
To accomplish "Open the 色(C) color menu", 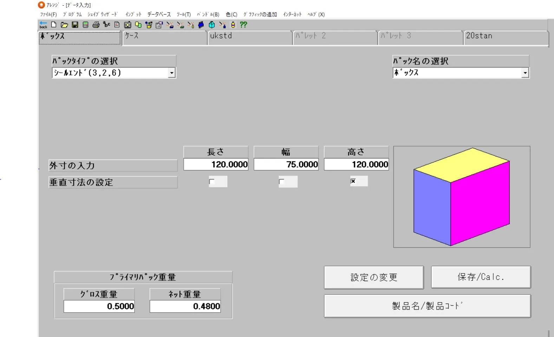I will 231,14.
